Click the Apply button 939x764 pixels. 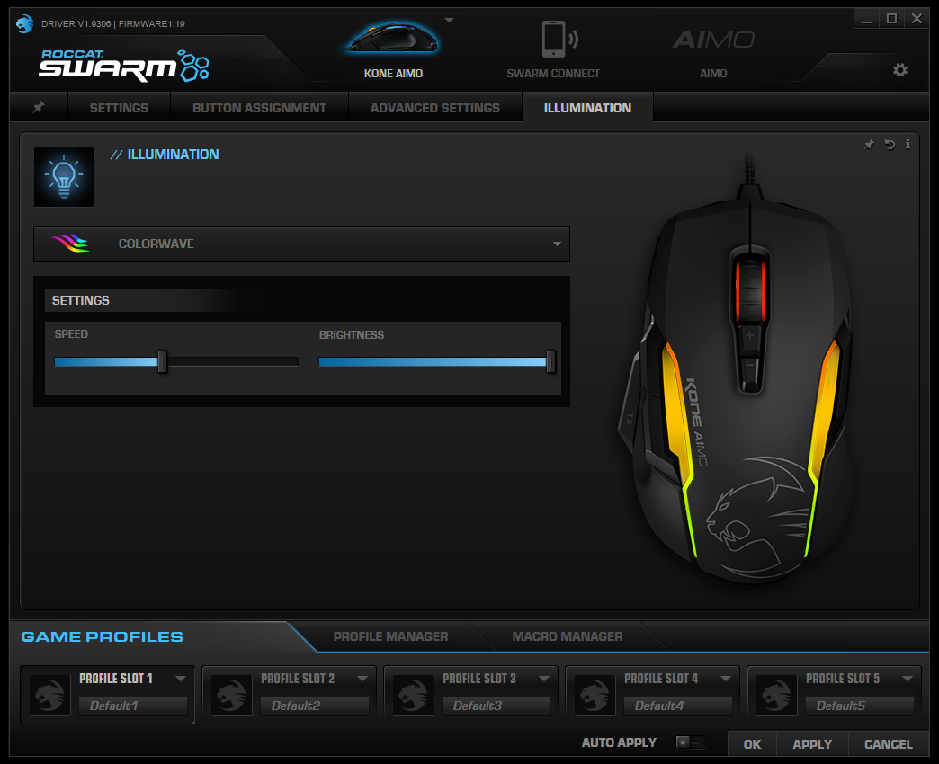pyautogui.click(x=812, y=744)
